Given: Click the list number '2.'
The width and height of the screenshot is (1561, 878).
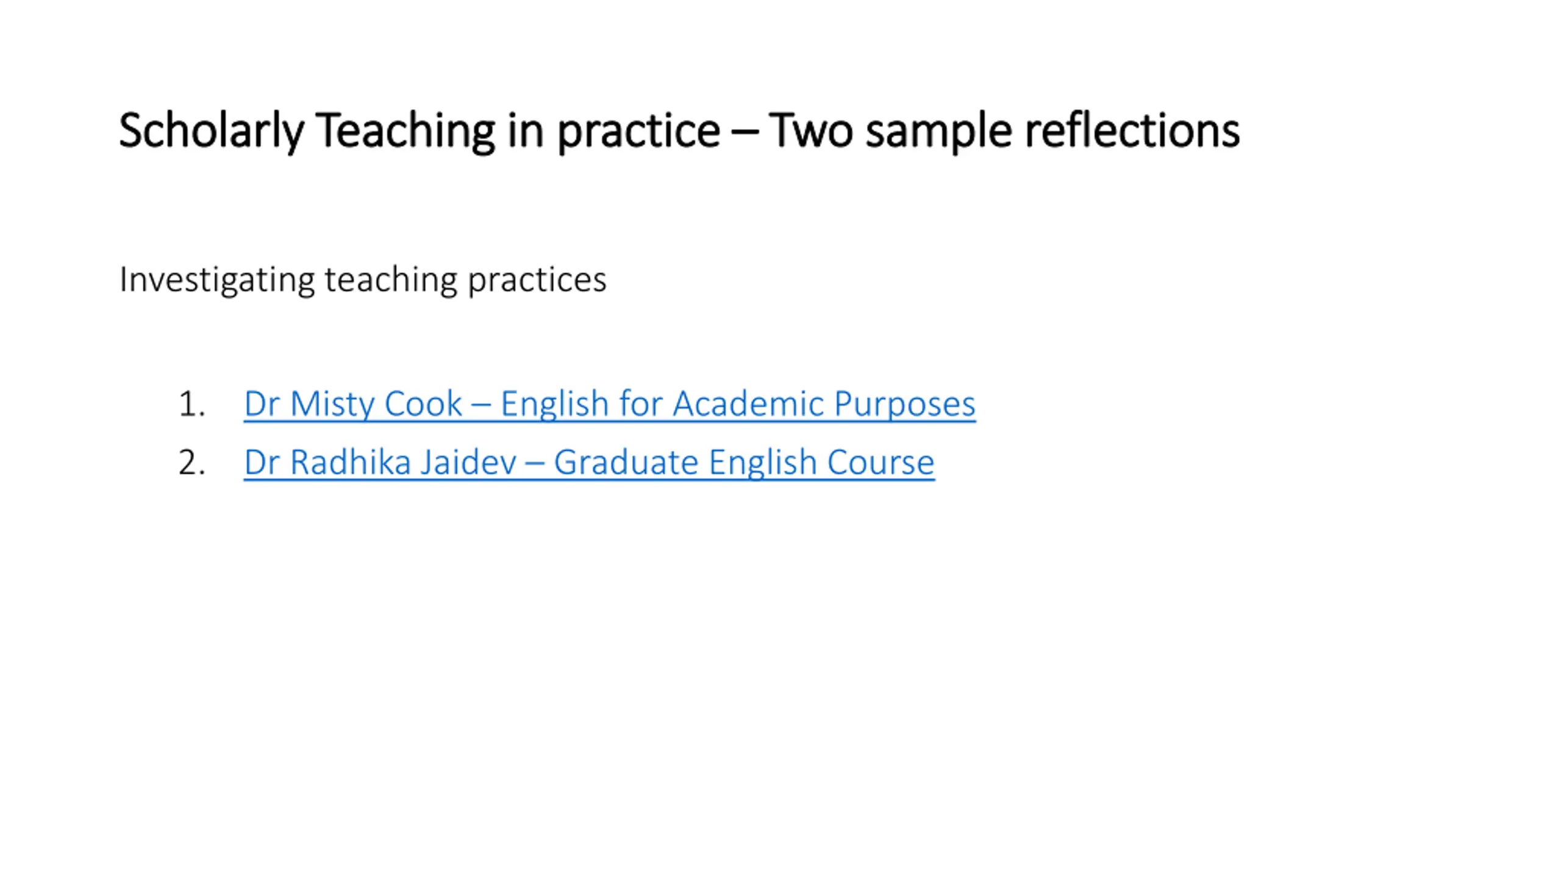Looking at the screenshot, I should (x=191, y=463).
